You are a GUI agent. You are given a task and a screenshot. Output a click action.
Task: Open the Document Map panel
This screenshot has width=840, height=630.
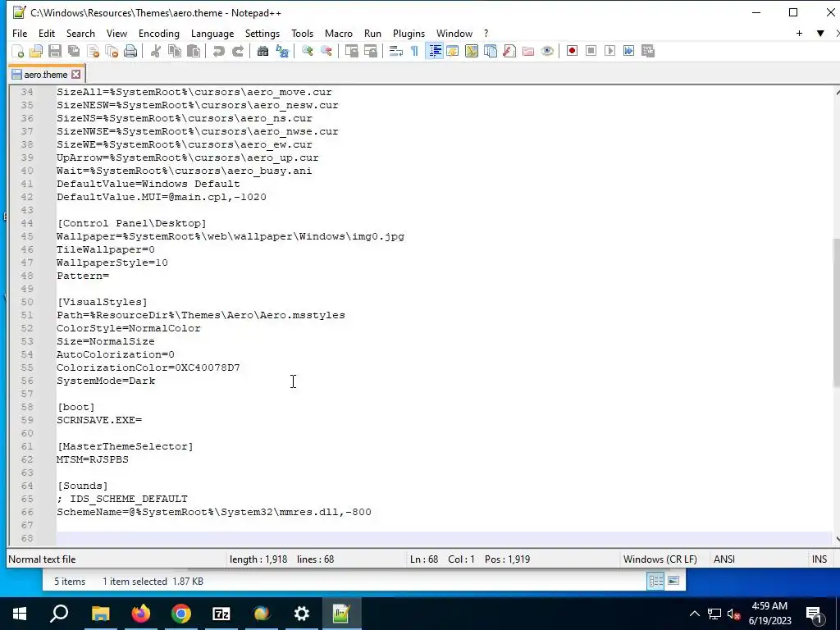pos(472,51)
